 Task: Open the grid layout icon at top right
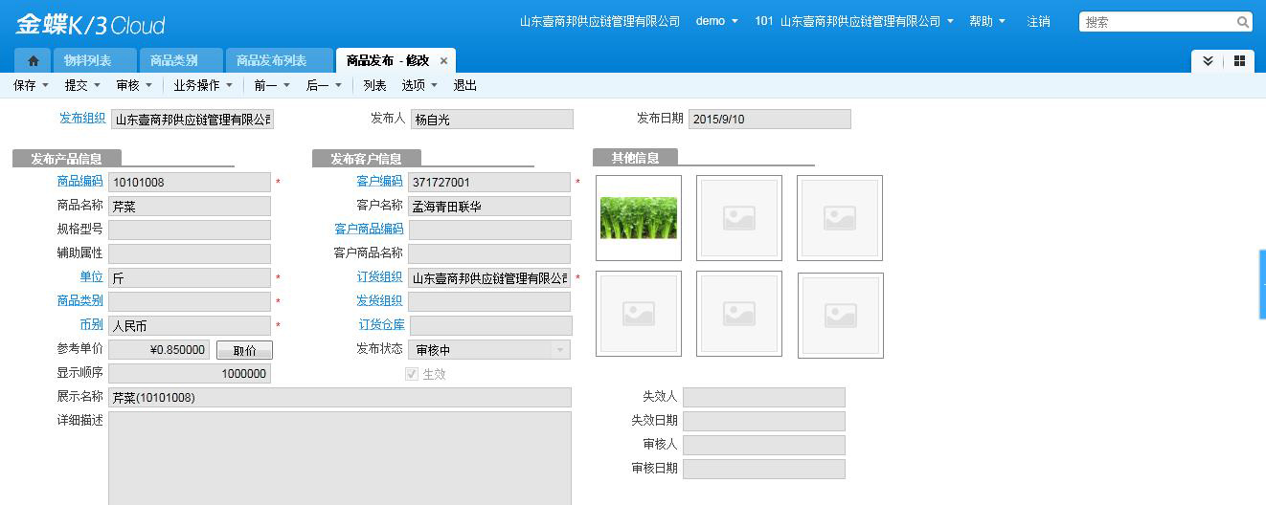click(x=1239, y=61)
